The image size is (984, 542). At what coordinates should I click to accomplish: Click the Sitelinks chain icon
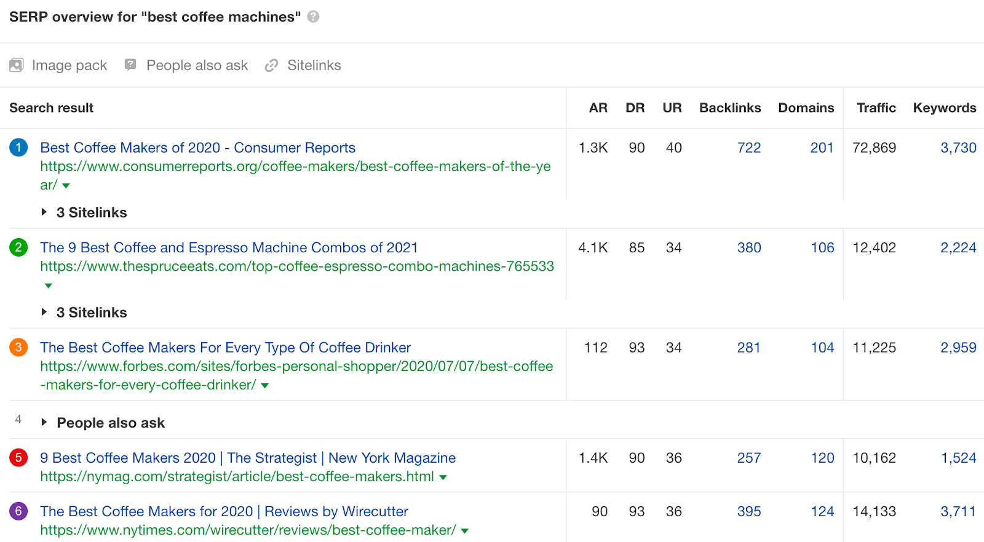click(x=271, y=65)
